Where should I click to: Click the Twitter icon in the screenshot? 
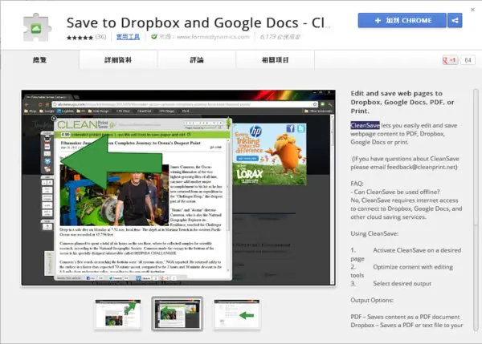tap(300, 128)
